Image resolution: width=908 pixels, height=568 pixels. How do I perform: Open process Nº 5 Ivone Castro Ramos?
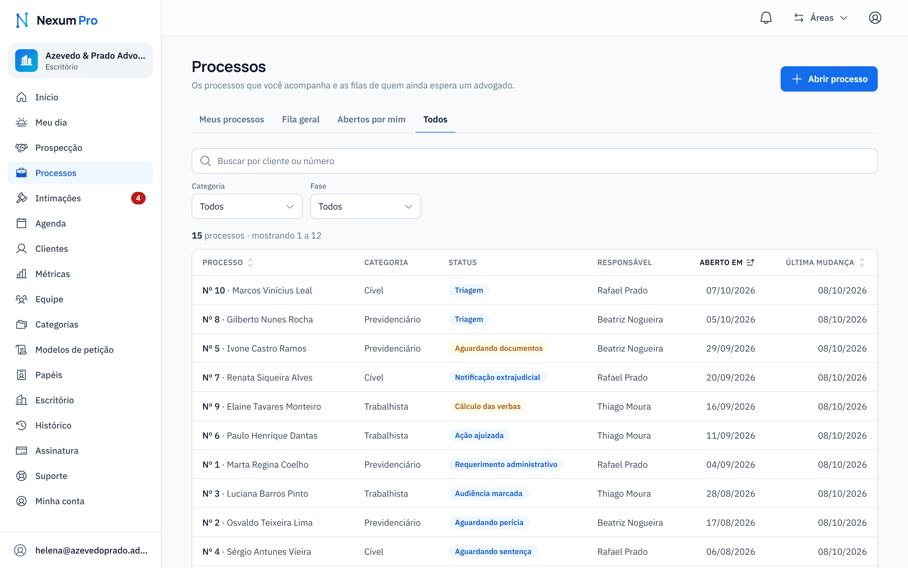(x=534, y=348)
